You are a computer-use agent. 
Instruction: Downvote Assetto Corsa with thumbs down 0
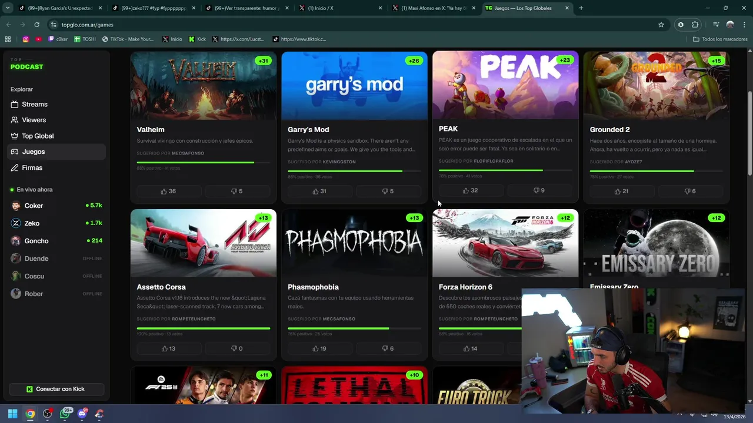237,348
